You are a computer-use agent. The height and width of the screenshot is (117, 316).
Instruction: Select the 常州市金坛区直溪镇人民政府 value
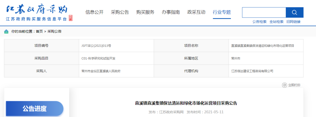[x=101, y=71]
